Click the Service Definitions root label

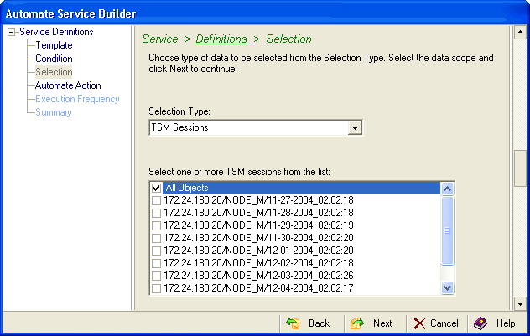tap(56, 32)
